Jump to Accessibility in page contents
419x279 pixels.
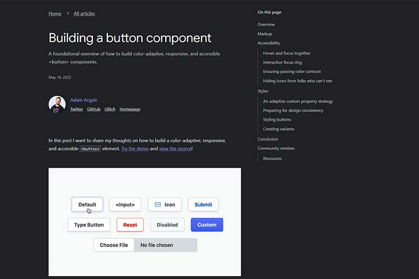pos(269,43)
